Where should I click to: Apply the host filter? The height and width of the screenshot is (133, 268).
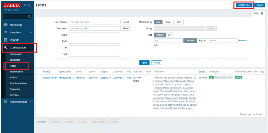pyautogui.click(x=144, y=62)
